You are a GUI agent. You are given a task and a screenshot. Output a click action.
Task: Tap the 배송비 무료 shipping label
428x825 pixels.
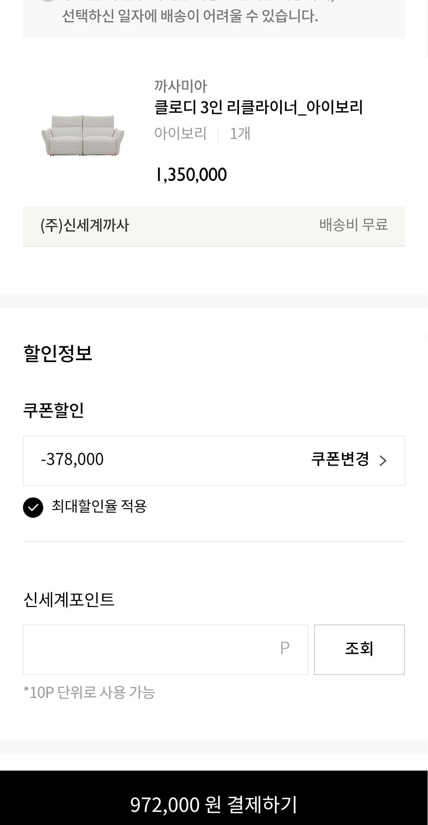[x=353, y=225]
